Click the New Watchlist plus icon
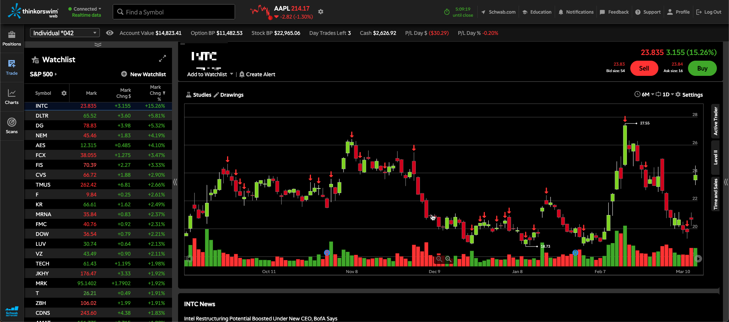This screenshot has height=322, width=729. point(124,74)
